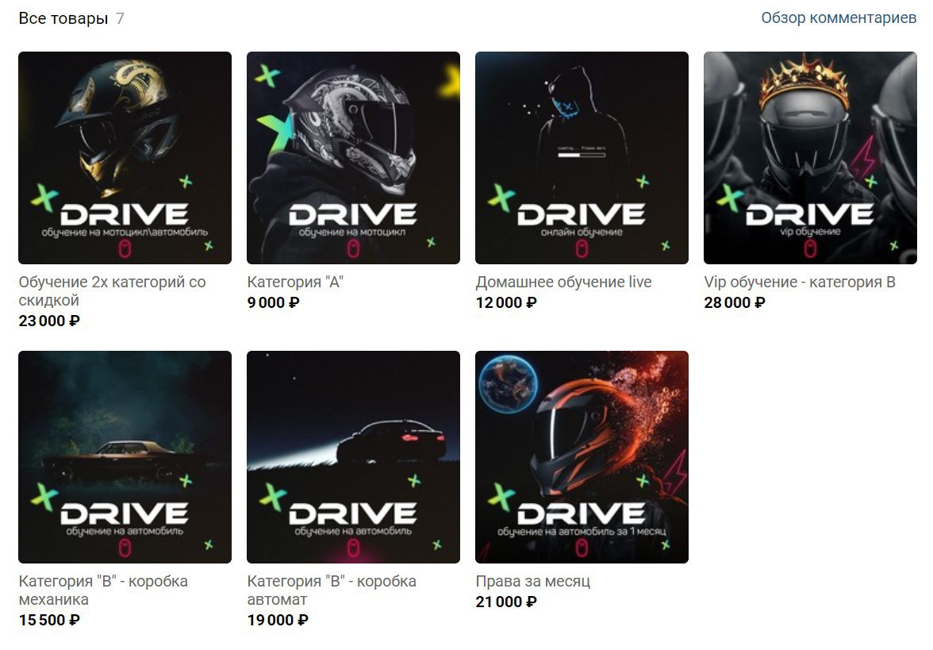The image size is (933, 650).
Task: Open the gold helmet two-category course thumbnail
Action: [125, 158]
